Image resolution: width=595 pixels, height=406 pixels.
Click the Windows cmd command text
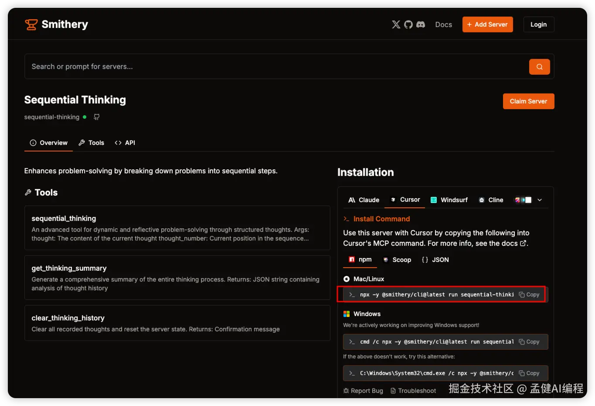point(437,342)
